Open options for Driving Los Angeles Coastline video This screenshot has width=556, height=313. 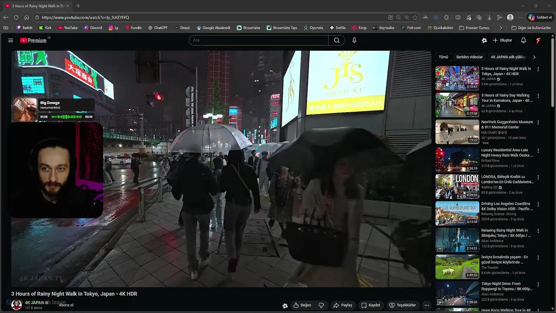coord(538,204)
